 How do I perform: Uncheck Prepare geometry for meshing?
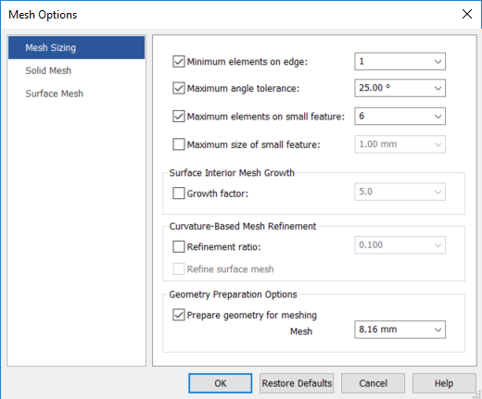pos(179,315)
